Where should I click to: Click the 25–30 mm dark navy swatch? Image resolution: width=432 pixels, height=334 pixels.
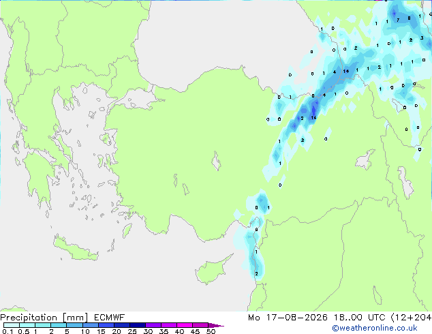(137, 325)
